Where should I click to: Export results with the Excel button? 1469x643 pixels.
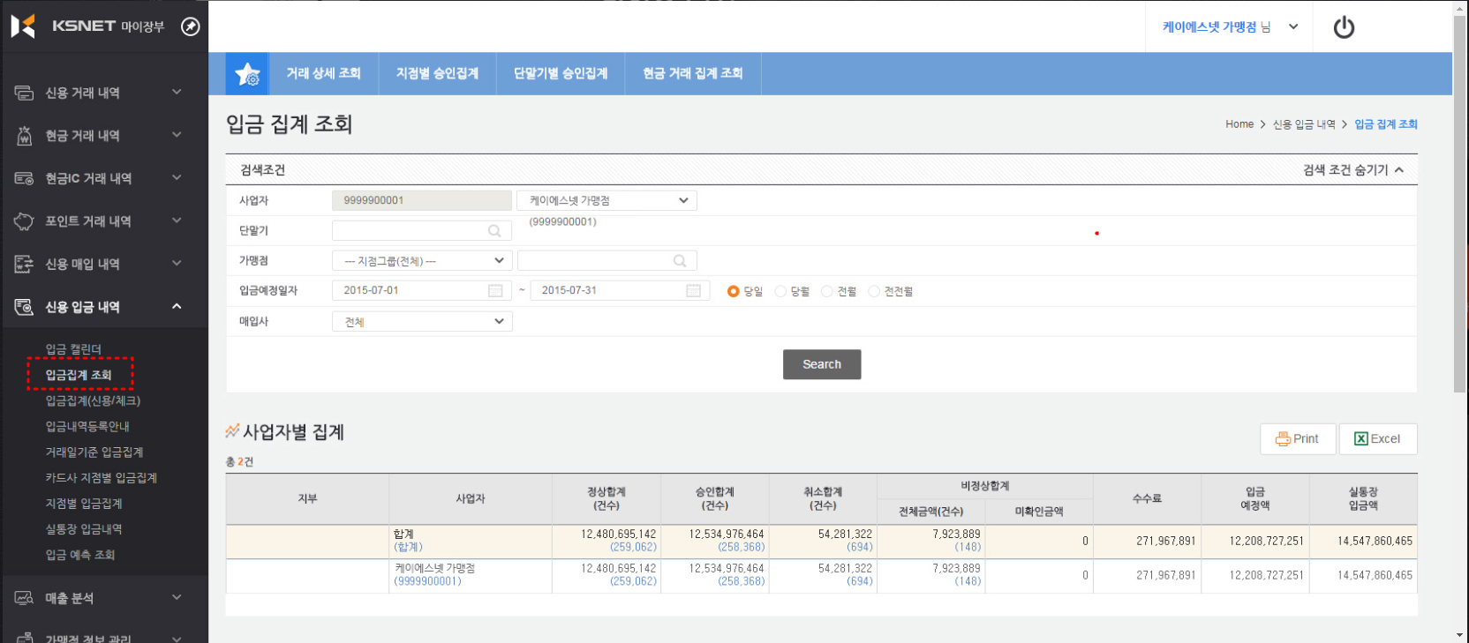[x=1378, y=439]
